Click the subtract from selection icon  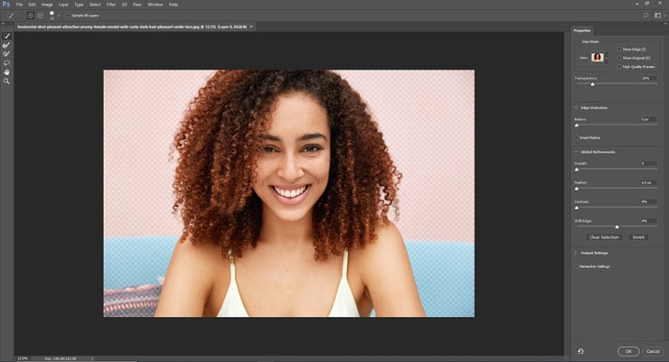[41, 15]
